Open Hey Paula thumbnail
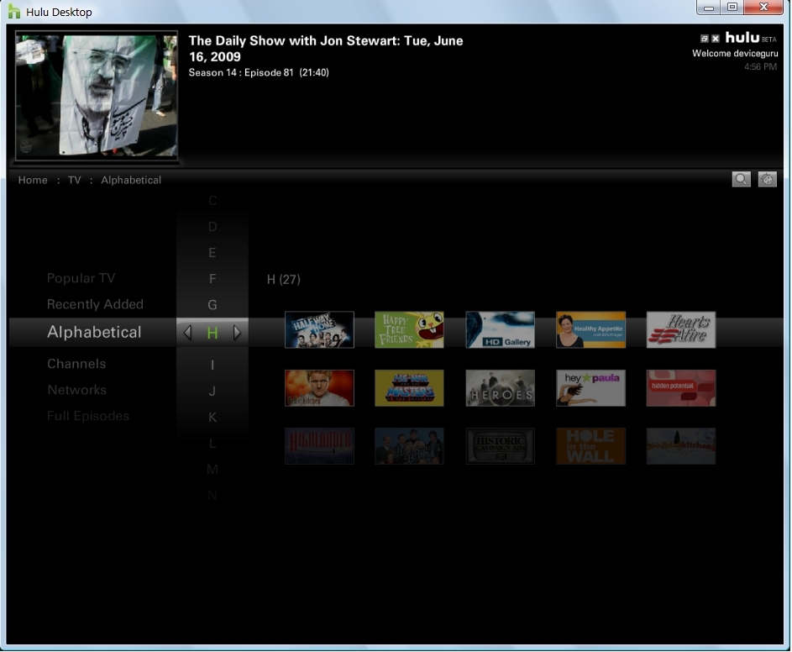Viewport: 792px width, 652px height. pos(590,388)
